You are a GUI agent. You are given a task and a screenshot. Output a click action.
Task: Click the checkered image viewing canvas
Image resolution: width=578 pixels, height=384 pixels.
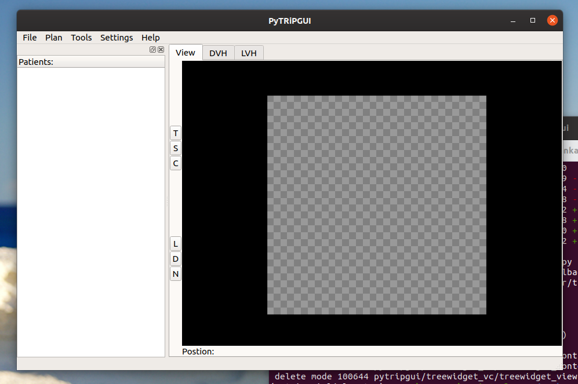tap(376, 204)
